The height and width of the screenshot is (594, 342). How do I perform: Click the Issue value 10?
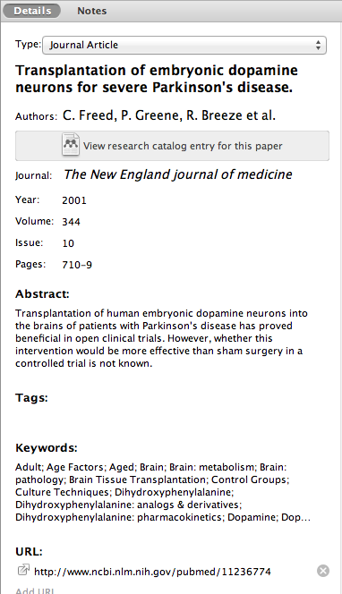click(x=68, y=243)
